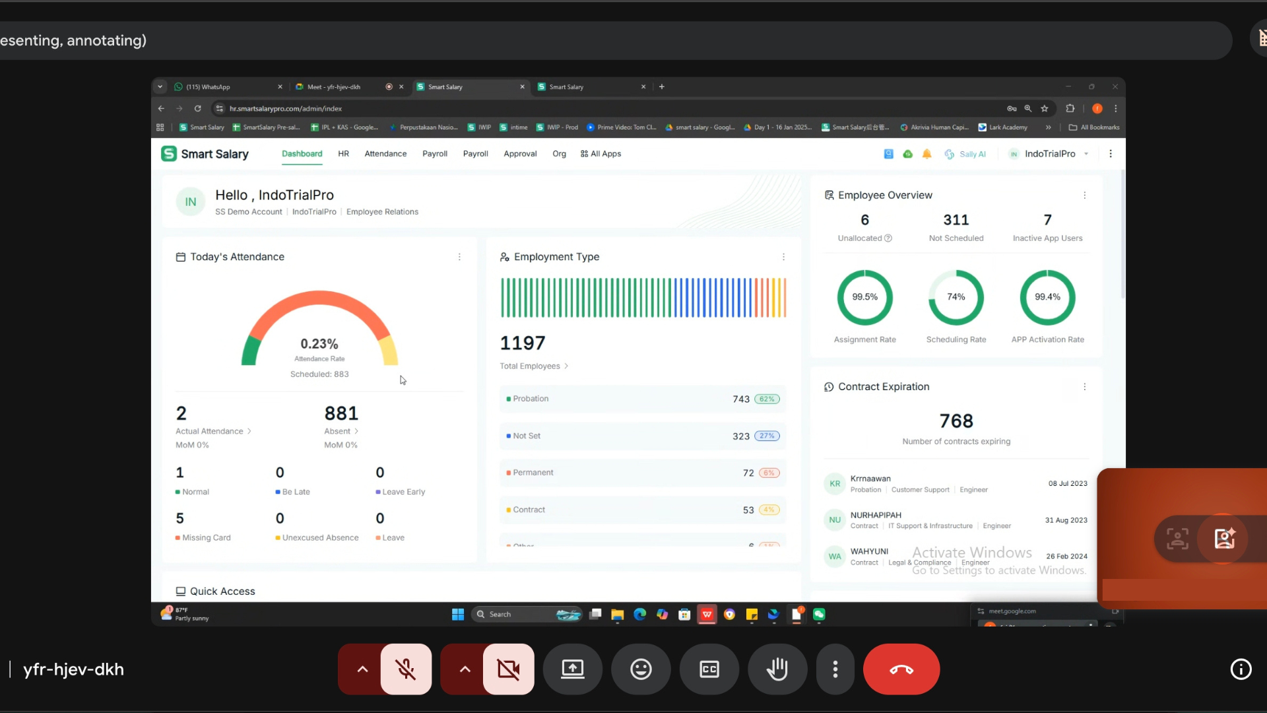The width and height of the screenshot is (1267, 713).
Task: Click the face framing icon on self-view
Action: 1177,539
